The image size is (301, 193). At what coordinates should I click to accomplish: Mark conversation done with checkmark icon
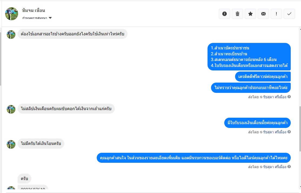289,14
